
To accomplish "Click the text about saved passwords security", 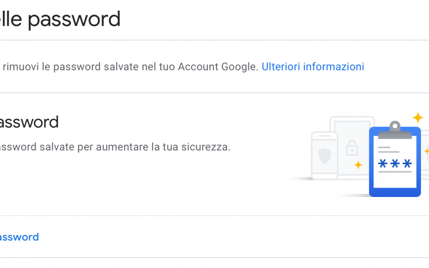I will point(115,147).
